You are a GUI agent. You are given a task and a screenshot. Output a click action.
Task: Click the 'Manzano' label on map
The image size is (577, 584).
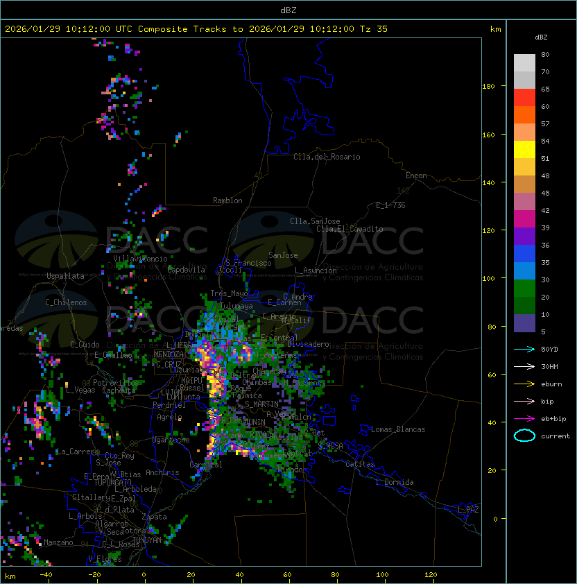point(58,542)
